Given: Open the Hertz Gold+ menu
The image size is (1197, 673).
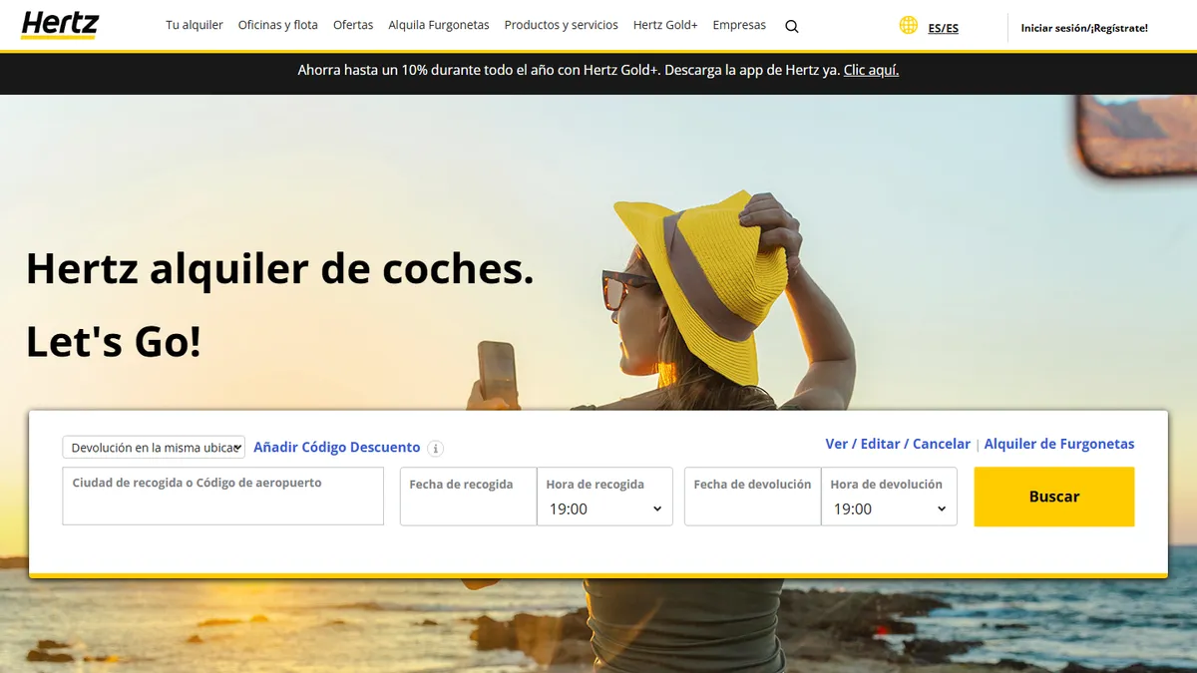Looking at the screenshot, I should click(665, 25).
